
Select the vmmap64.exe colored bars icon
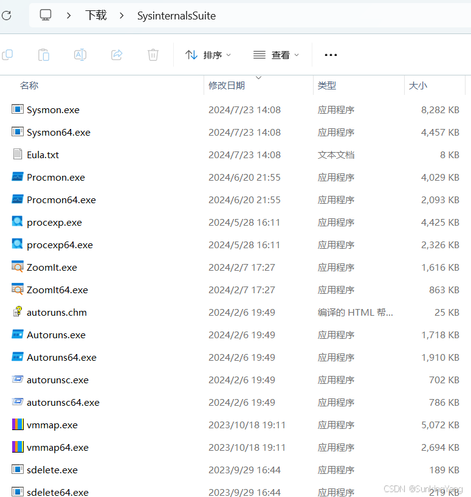click(18, 447)
